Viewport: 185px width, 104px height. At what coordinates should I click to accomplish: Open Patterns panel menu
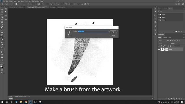[184, 8]
